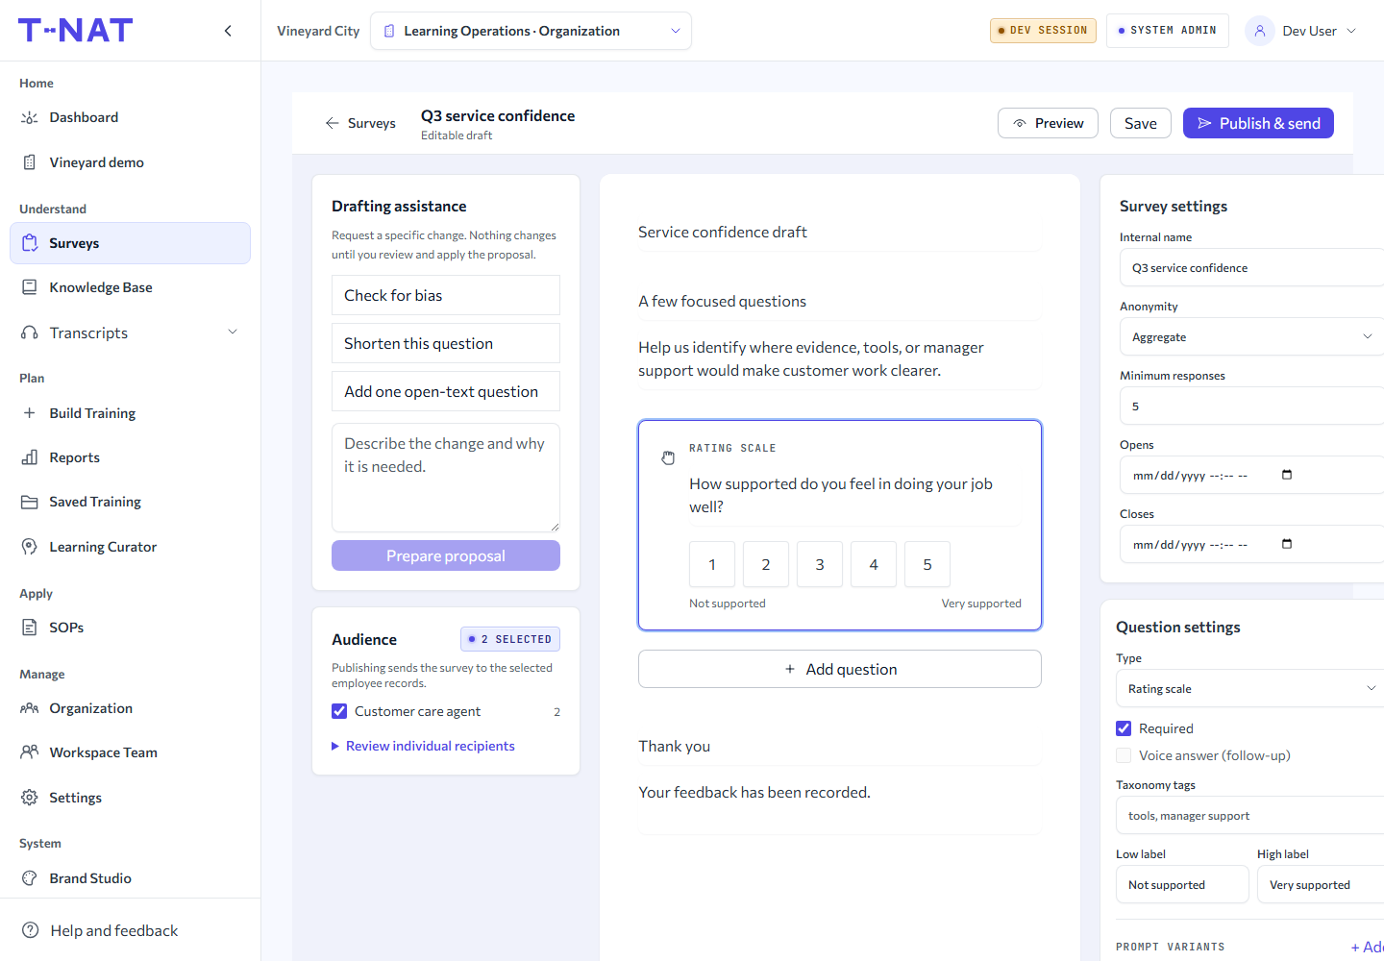The image size is (1384, 961).
Task: Focus the Describe the change text area
Action: click(446, 478)
